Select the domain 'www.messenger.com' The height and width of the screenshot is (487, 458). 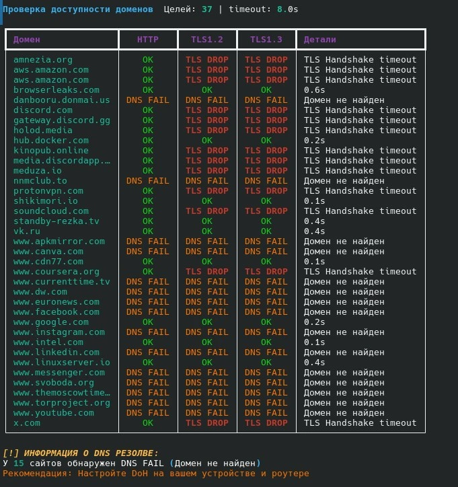coord(59,373)
